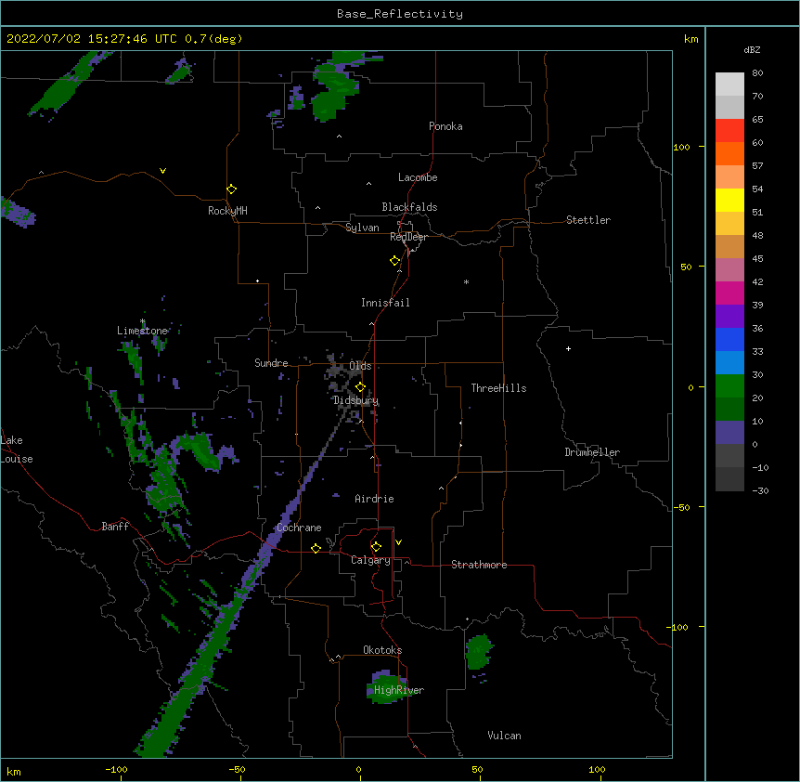Click the yellow diamond marker above Calgary label
This screenshot has width=800, height=782.
pos(376,547)
